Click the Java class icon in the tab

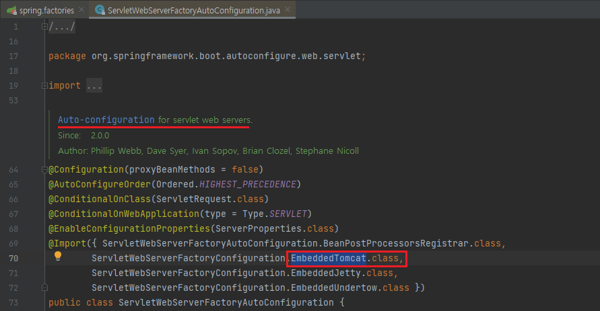tap(100, 10)
